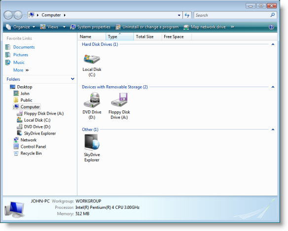The width and height of the screenshot is (288, 231).
Task: Click Devices with Removable Storage (2) header
Action: (115, 87)
